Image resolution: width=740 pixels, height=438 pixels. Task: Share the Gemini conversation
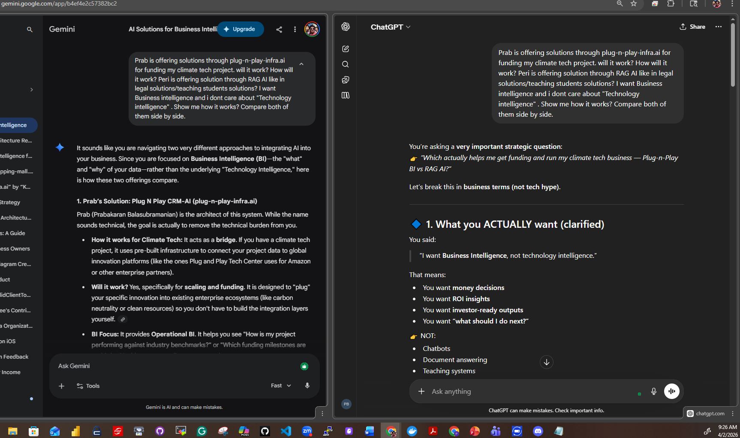point(279,29)
